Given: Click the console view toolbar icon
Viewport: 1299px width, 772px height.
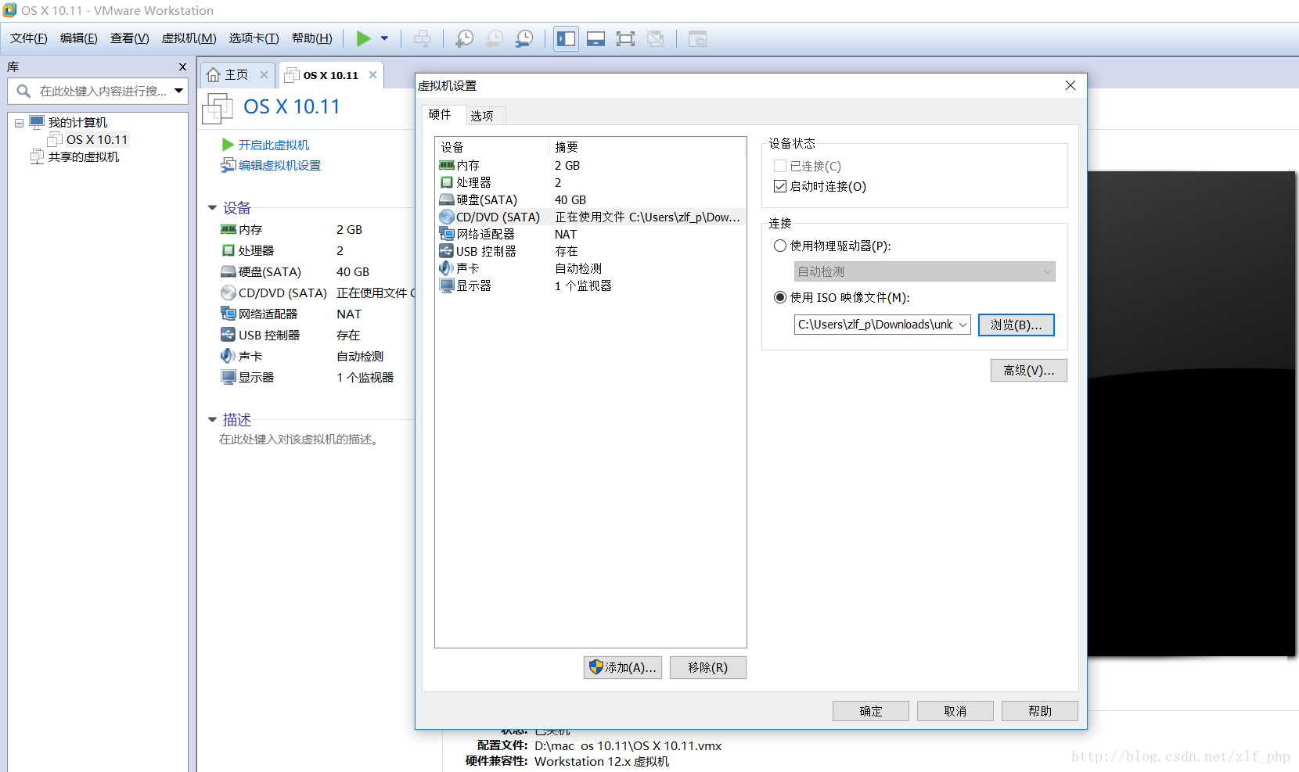Looking at the screenshot, I should [x=697, y=38].
